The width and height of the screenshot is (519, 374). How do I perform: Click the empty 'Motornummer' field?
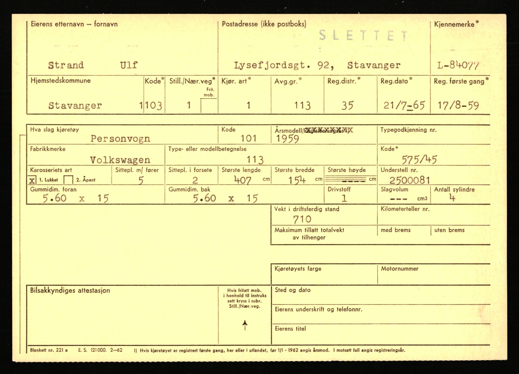(434, 274)
